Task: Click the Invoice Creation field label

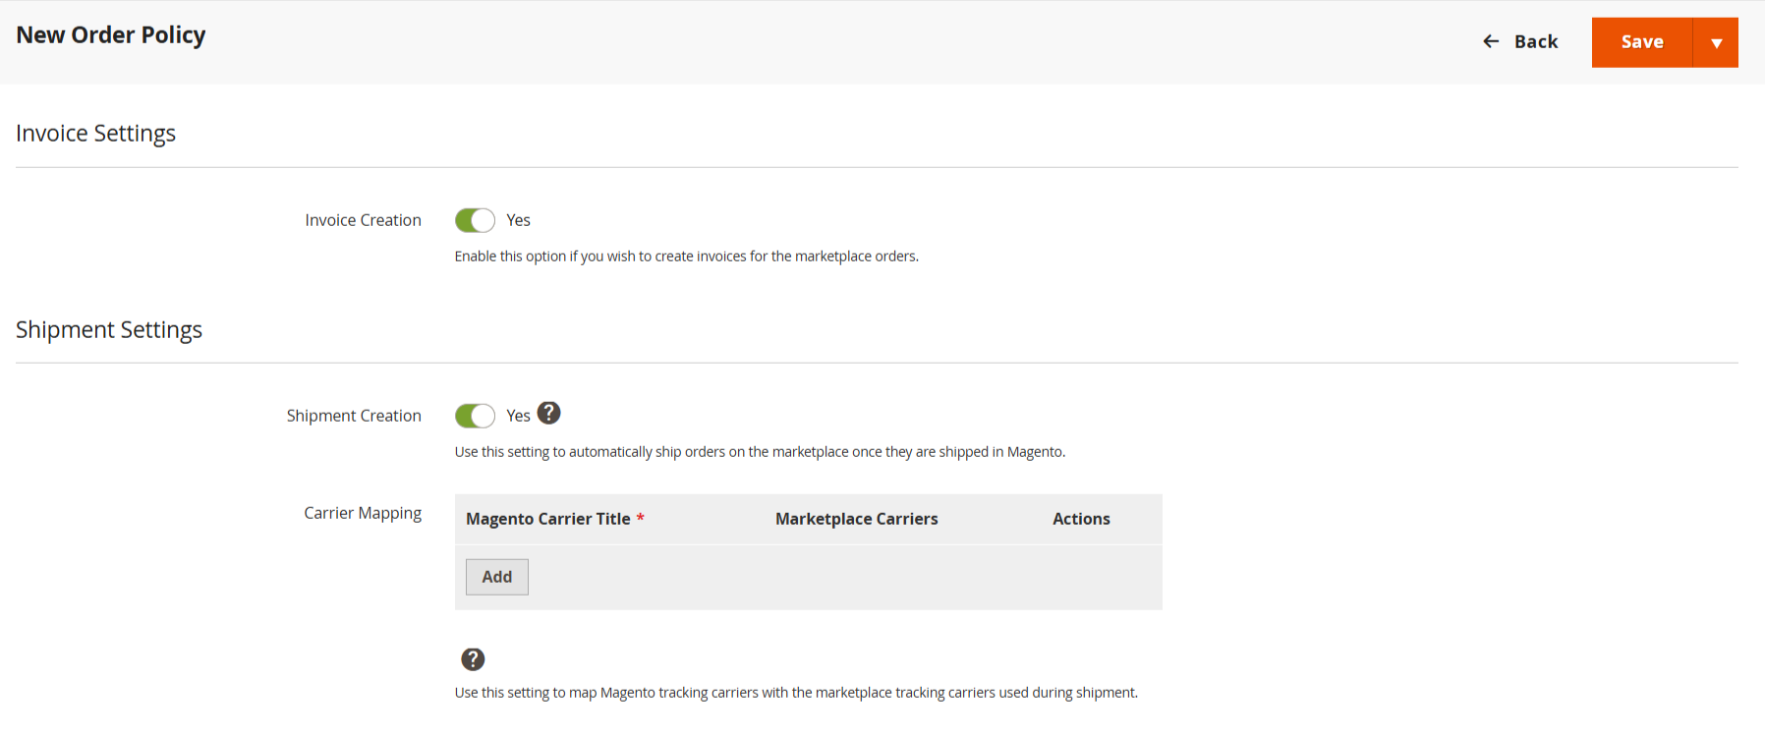Action: click(x=363, y=220)
